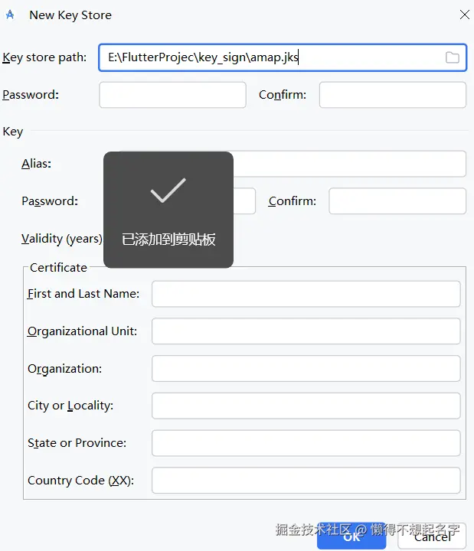Focus the City or Locality field
Viewport: 474px width, 551px height.
[x=306, y=406]
